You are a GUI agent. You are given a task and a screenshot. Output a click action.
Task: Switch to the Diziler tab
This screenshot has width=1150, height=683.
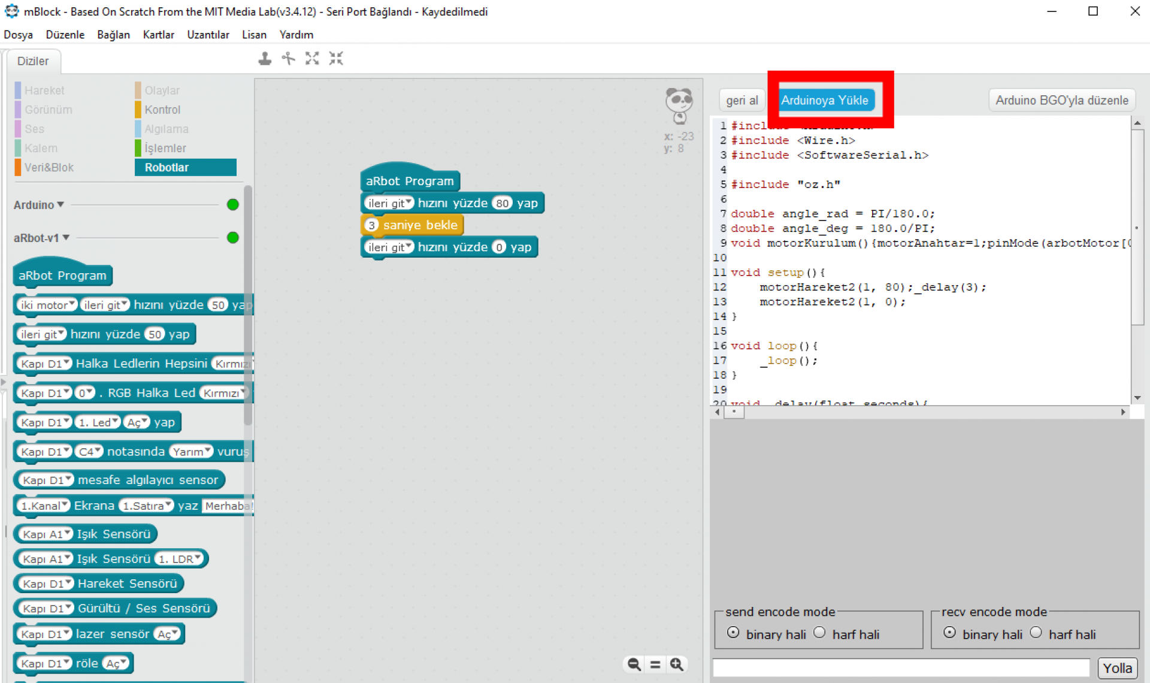point(33,61)
